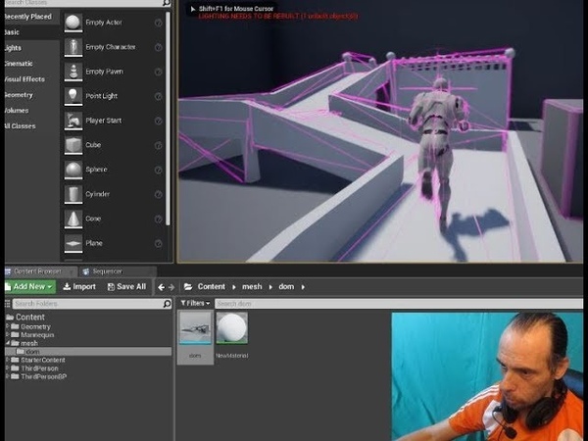The image size is (588, 441).
Task: Click the Import button
Action: click(x=78, y=287)
